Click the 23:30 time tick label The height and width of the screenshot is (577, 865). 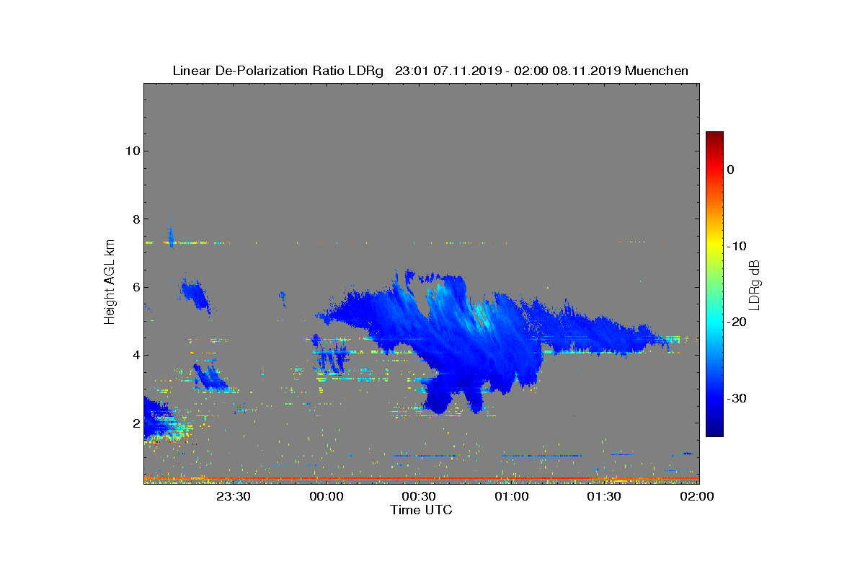tap(234, 497)
